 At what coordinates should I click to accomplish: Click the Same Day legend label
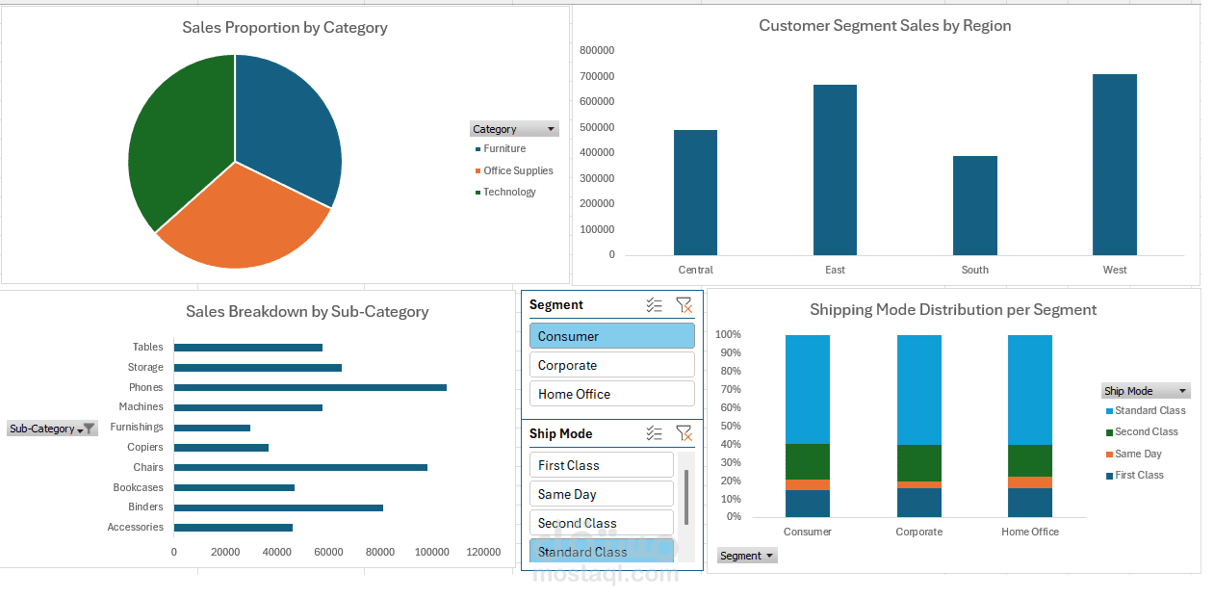(1139, 455)
